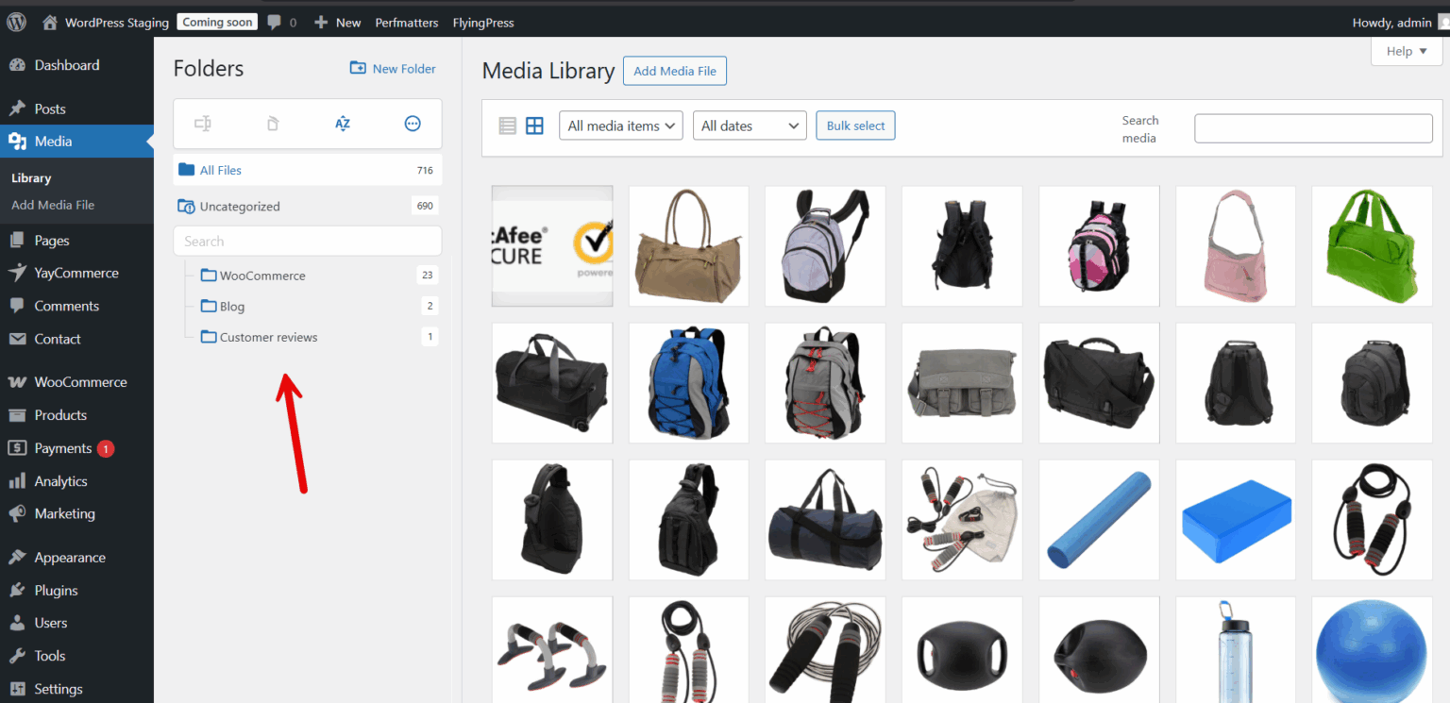This screenshot has height=703, width=1450.
Task: Click the New link in admin bar
Action: 338,22
